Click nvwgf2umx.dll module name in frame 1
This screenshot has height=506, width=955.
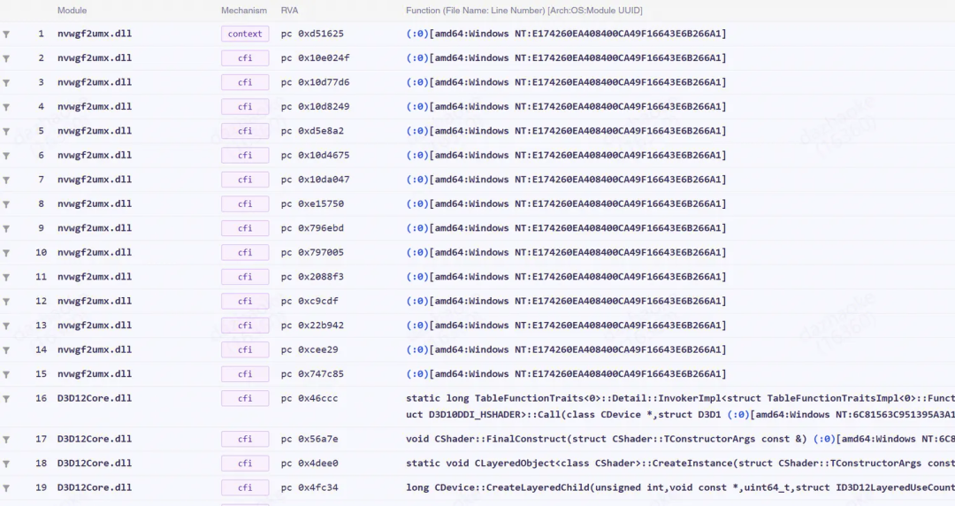click(95, 34)
